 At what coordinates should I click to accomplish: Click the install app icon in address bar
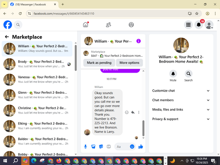pyautogui.click(x=190, y=14)
